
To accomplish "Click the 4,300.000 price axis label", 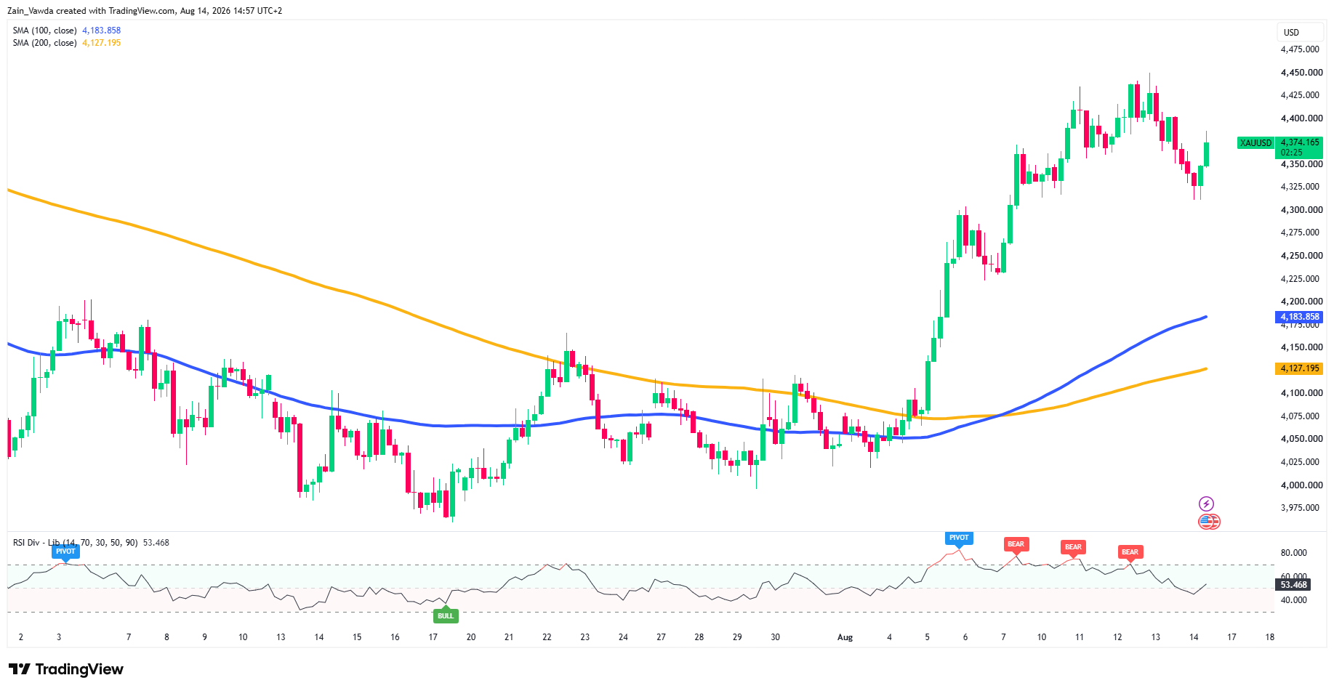I will click(x=1301, y=210).
